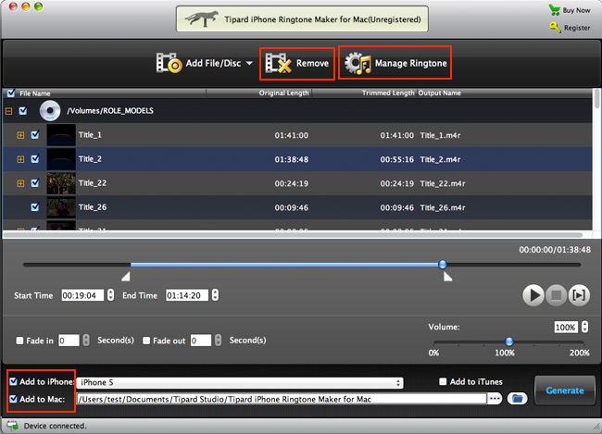The width and height of the screenshot is (602, 434).
Task: Click the Start Time stepper arrows
Action: coord(110,295)
